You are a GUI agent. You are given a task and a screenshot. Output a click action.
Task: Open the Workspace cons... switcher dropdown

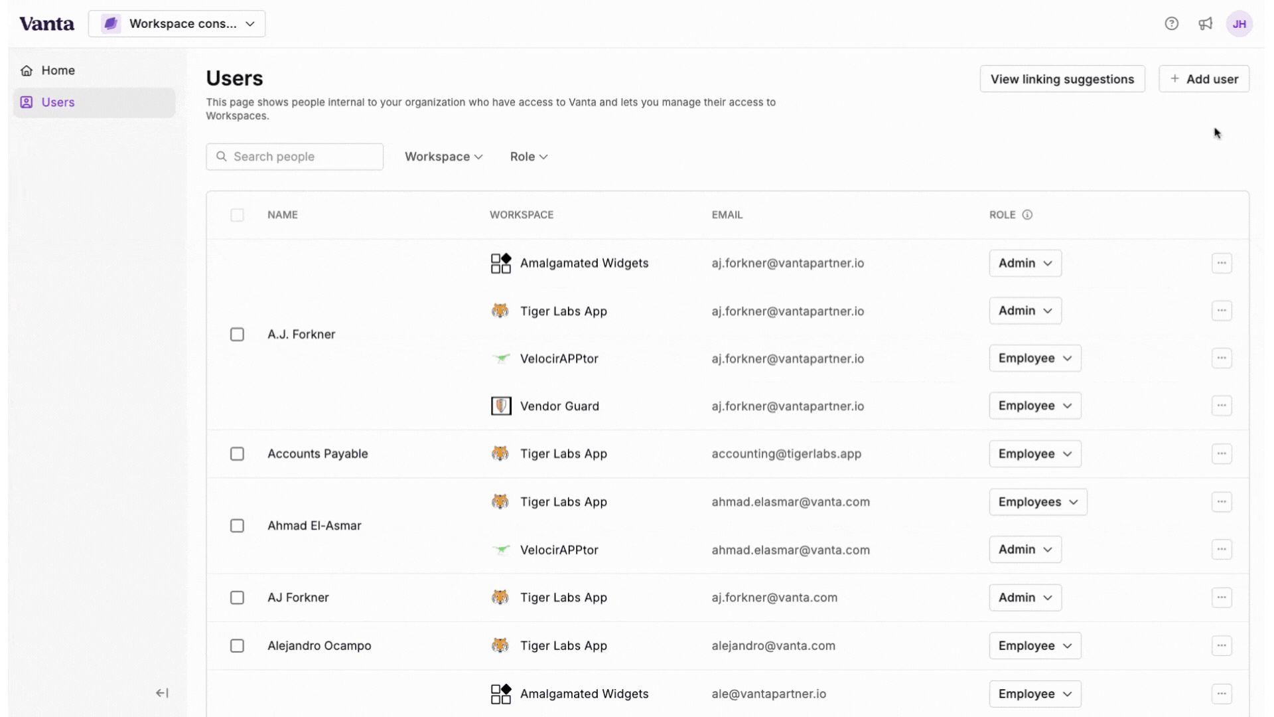[177, 24]
